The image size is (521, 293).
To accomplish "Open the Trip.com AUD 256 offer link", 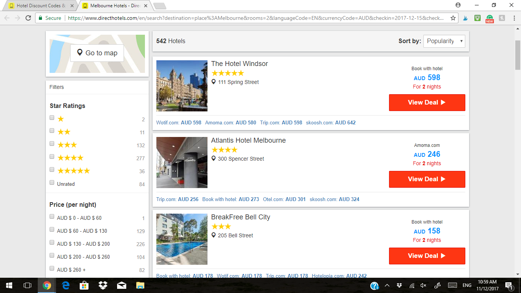I will pos(177,199).
